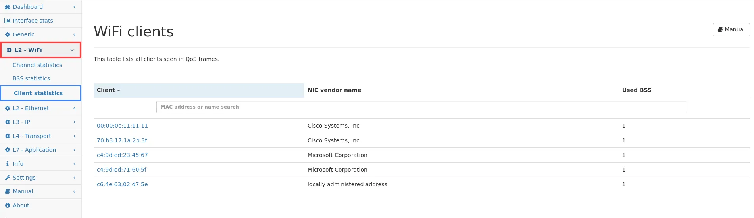Click the gear icon beside Generic
754x218 pixels.
7,34
